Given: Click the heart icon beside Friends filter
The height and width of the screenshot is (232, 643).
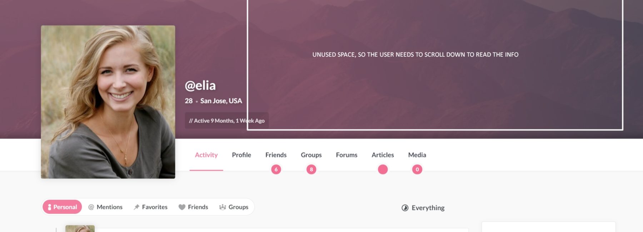Looking at the screenshot, I should [182, 207].
